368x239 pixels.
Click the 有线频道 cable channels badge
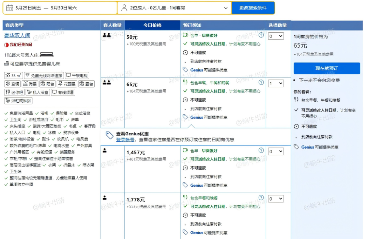(x=63, y=92)
